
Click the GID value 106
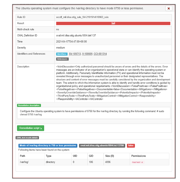point(91,162)
